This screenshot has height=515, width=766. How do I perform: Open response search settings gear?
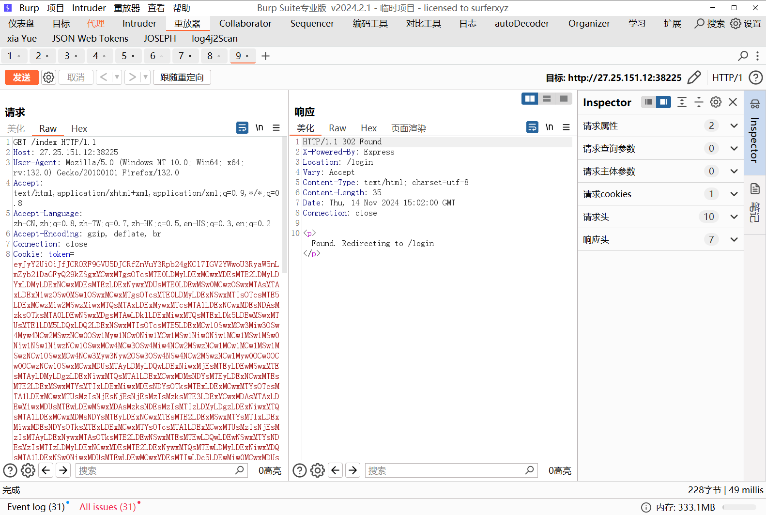(x=318, y=470)
